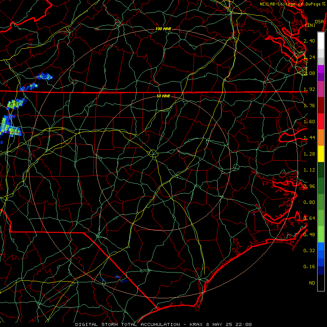
Task: Pick the orange legend swatch
Action: point(321,138)
